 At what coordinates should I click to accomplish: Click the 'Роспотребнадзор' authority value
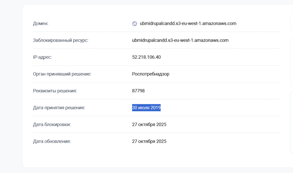tap(151, 74)
